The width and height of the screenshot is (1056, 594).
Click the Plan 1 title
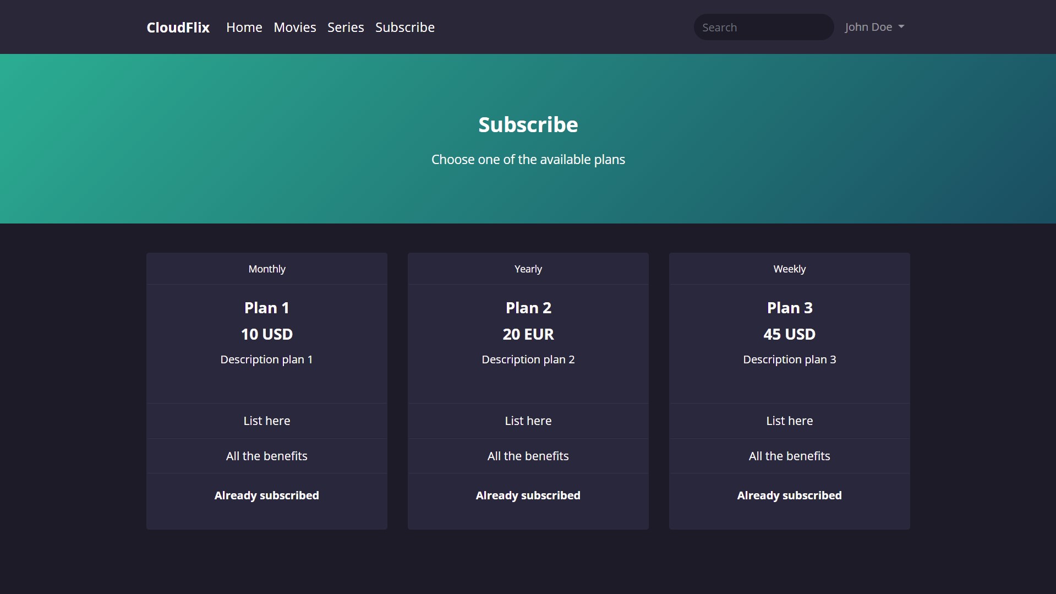pos(267,308)
